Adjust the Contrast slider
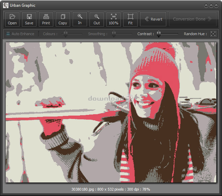This screenshot has width=222, height=196. point(159,34)
